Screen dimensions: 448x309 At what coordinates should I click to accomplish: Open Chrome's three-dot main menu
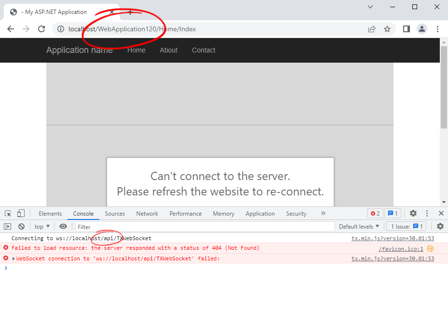437,29
